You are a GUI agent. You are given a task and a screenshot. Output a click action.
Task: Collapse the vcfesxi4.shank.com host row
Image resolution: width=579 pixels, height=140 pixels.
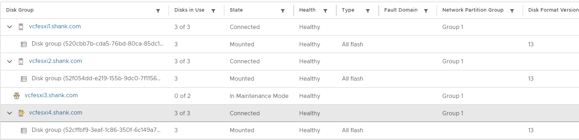(x=10, y=113)
